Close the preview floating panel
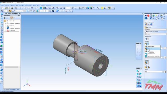167x94 pixels. point(141,44)
